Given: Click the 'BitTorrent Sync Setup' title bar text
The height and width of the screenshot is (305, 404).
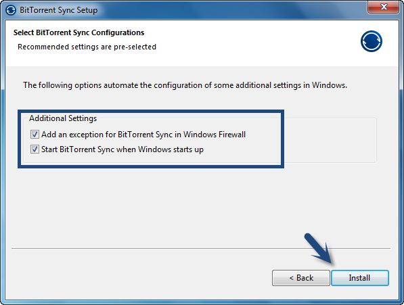Looking at the screenshot, I should tap(58, 10).
